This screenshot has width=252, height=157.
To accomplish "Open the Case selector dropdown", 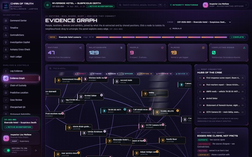I will 203,22.
